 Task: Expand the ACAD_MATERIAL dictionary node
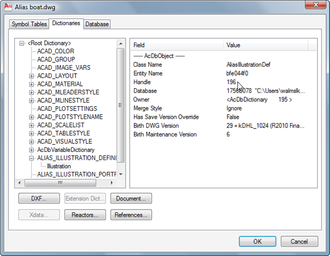pyautogui.click(x=31, y=84)
